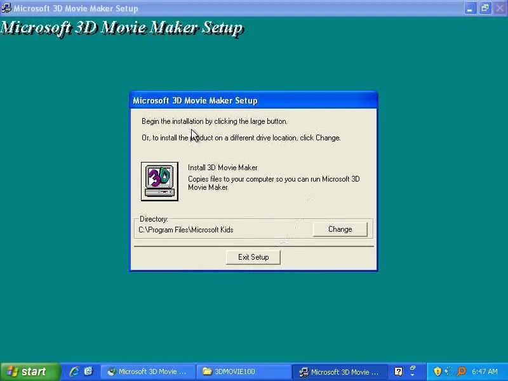This screenshot has height=381, width=508.
Task: Click the clock showing 6:47 AM
Action: [x=485, y=371]
